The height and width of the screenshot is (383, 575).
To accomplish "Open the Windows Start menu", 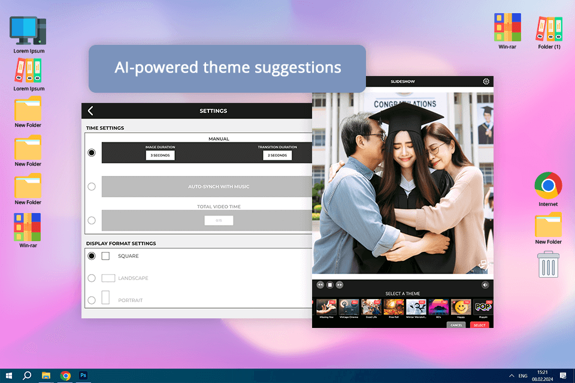I will (9, 376).
